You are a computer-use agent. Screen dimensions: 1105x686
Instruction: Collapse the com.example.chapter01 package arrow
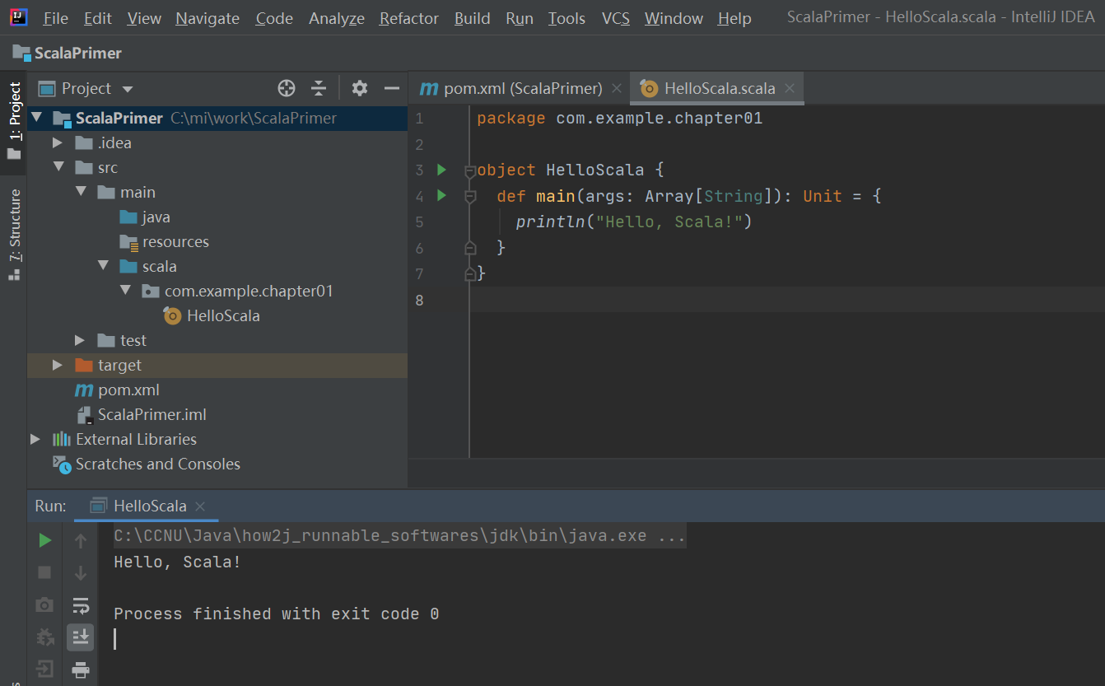(x=125, y=291)
